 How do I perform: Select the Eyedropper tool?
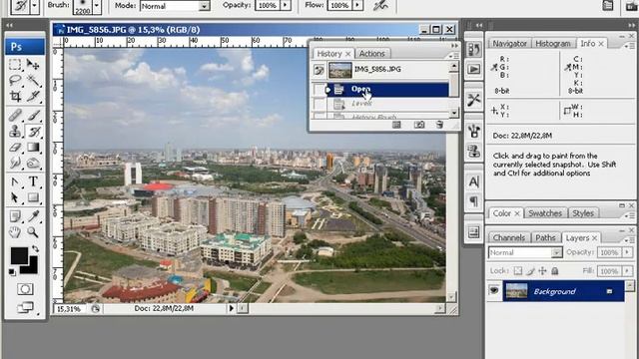tap(33, 216)
